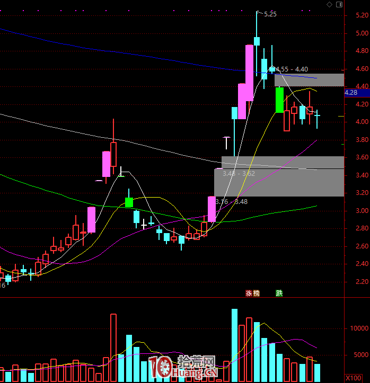The image size is (370, 383).
Task: Click the 5000 volume axis label
Action: click(x=361, y=355)
